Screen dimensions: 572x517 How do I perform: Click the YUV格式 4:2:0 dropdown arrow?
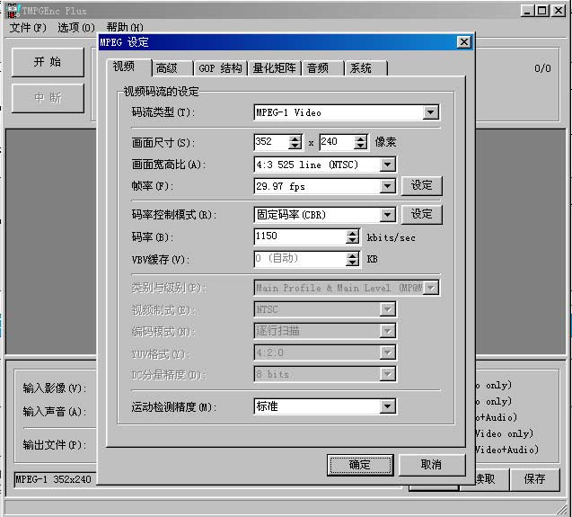[387, 353]
